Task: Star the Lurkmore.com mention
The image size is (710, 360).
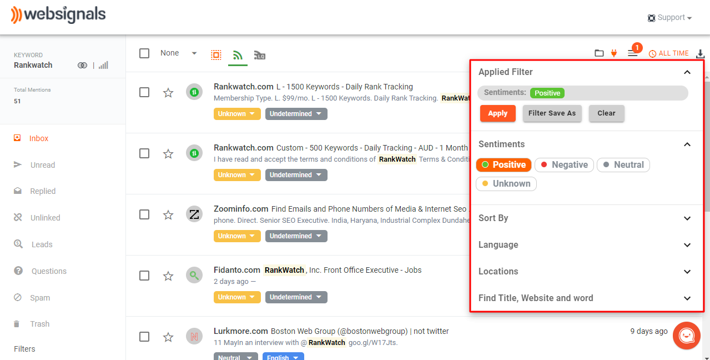Action: tap(168, 337)
